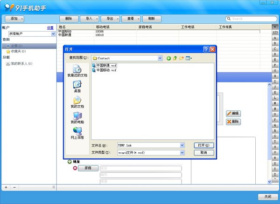Jump to index letter S
The height and width of the screenshot is (204, 280).
click(275, 136)
